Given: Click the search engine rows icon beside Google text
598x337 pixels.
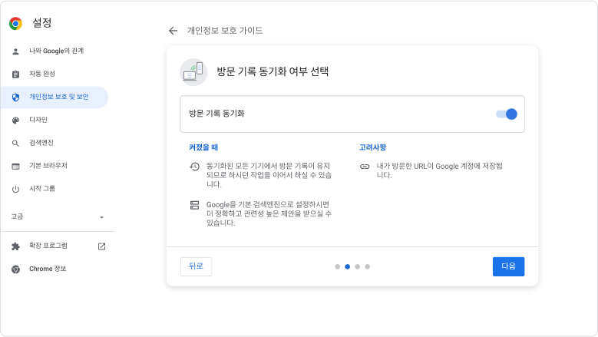Looking at the screenshot, I should click(x=194, y=205).
